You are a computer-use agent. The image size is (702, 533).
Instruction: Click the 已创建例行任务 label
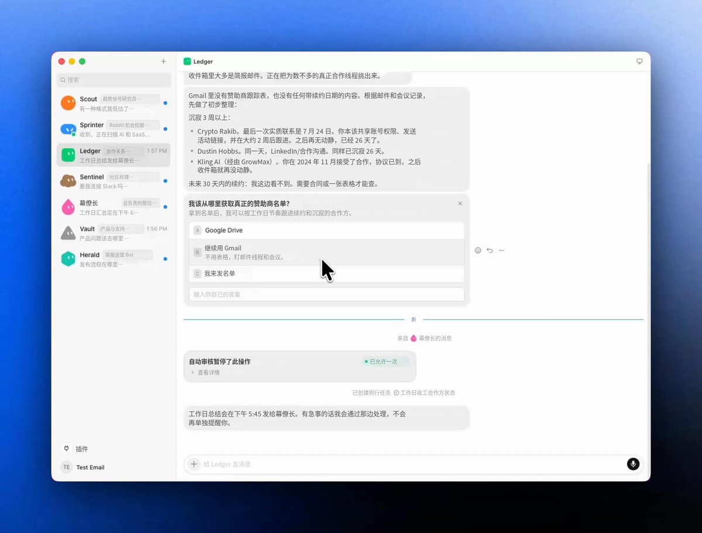(371, 393)
